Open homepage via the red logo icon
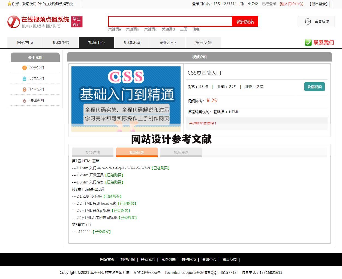 [14, 22]
